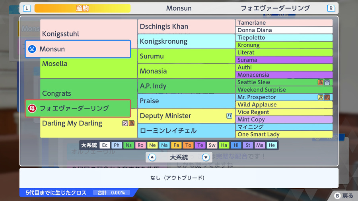358x201 pixels.
Task: Click the Ph lineage color swatch
Action: (117, 145)
